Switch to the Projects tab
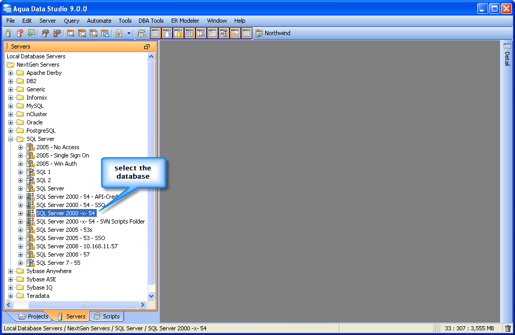The image size is (515, 335). point(34,316)
